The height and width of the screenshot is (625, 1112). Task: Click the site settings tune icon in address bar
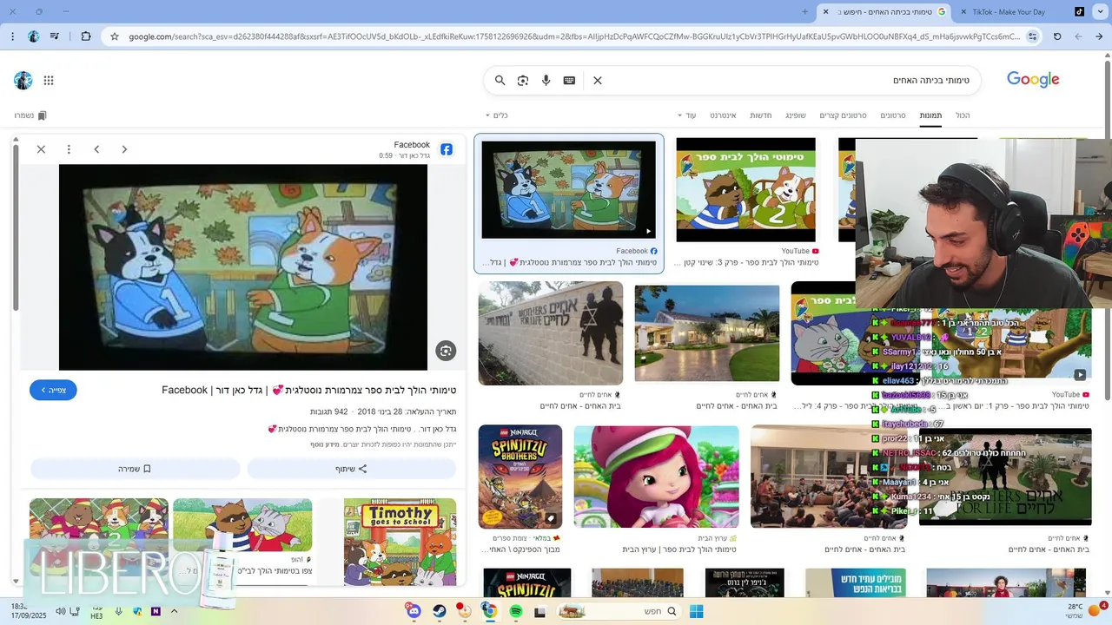(1032, 36)
